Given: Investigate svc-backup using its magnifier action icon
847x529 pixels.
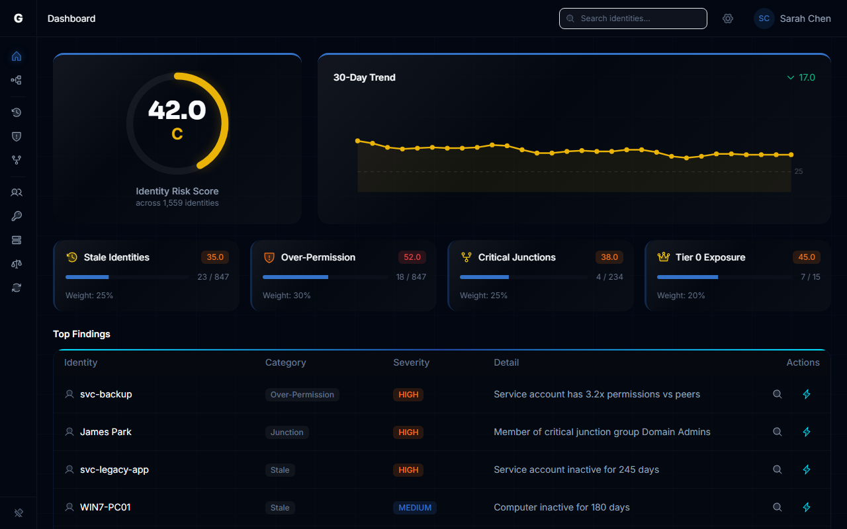Looking at the screenshot, I should 777,394.
